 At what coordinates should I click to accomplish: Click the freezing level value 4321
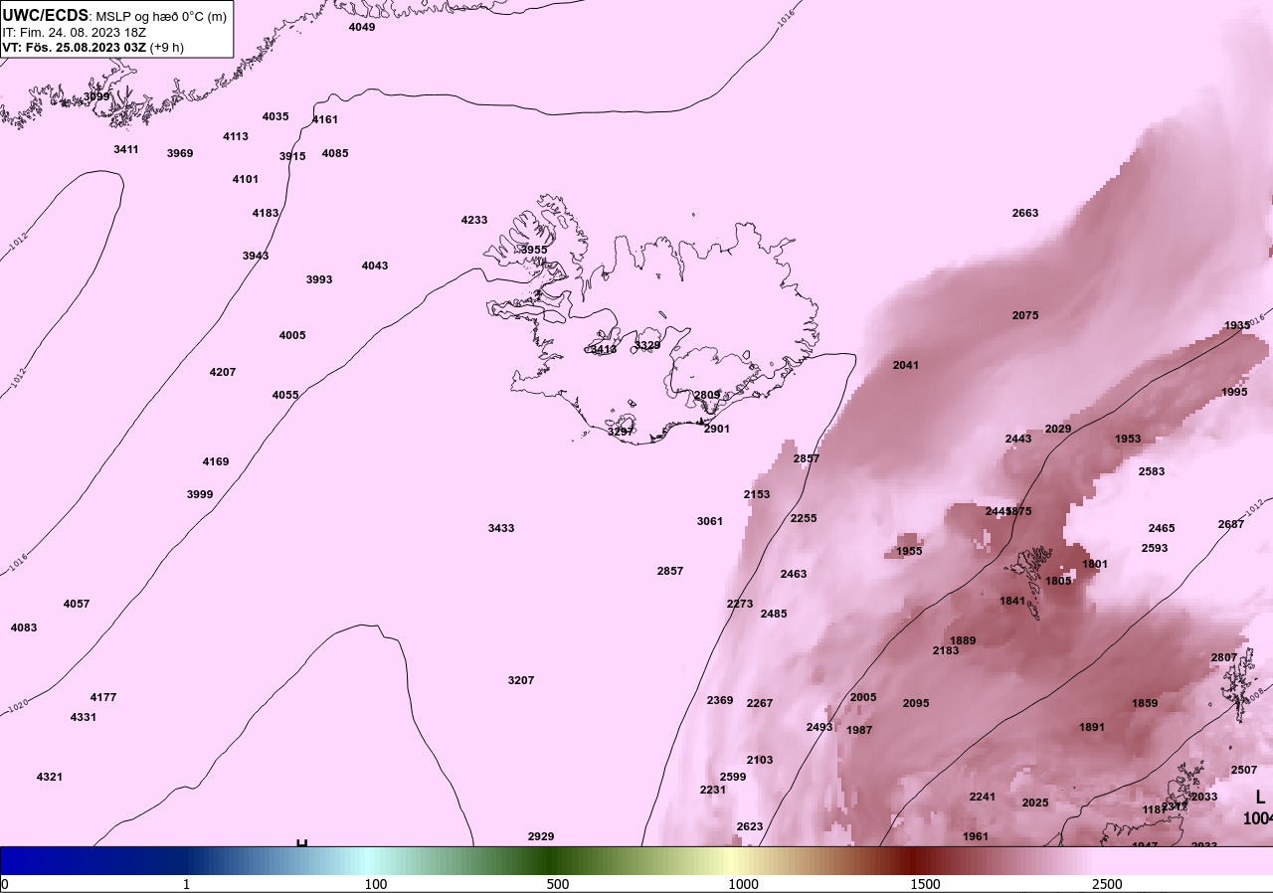click(50, 777)
